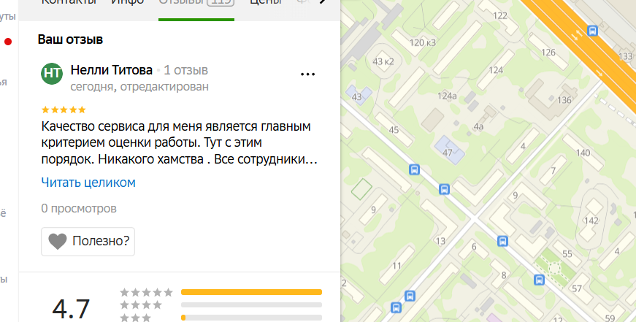Filter by the three-star rating bar

(x=251, y=318)
